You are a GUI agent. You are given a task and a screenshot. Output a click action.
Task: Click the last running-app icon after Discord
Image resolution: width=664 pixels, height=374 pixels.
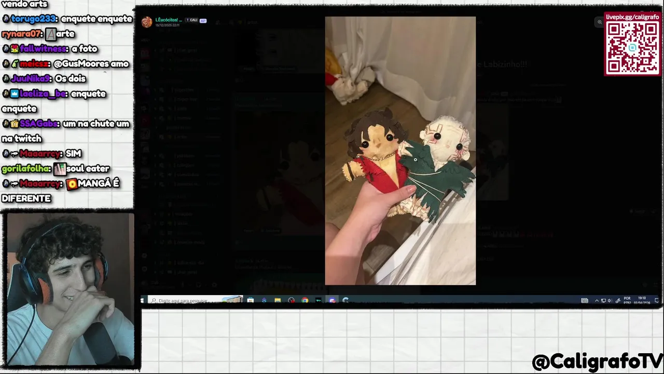pos(345,300)
